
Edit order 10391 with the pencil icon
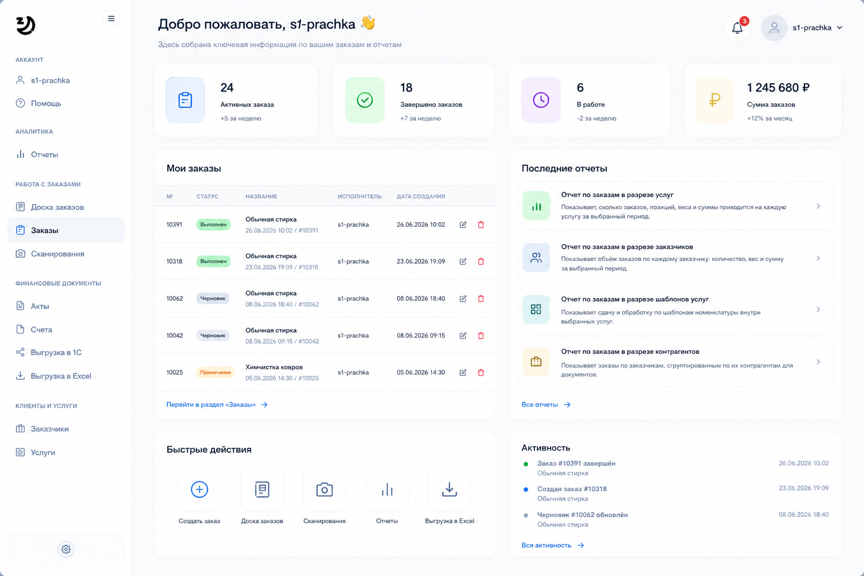pos(463,224)
